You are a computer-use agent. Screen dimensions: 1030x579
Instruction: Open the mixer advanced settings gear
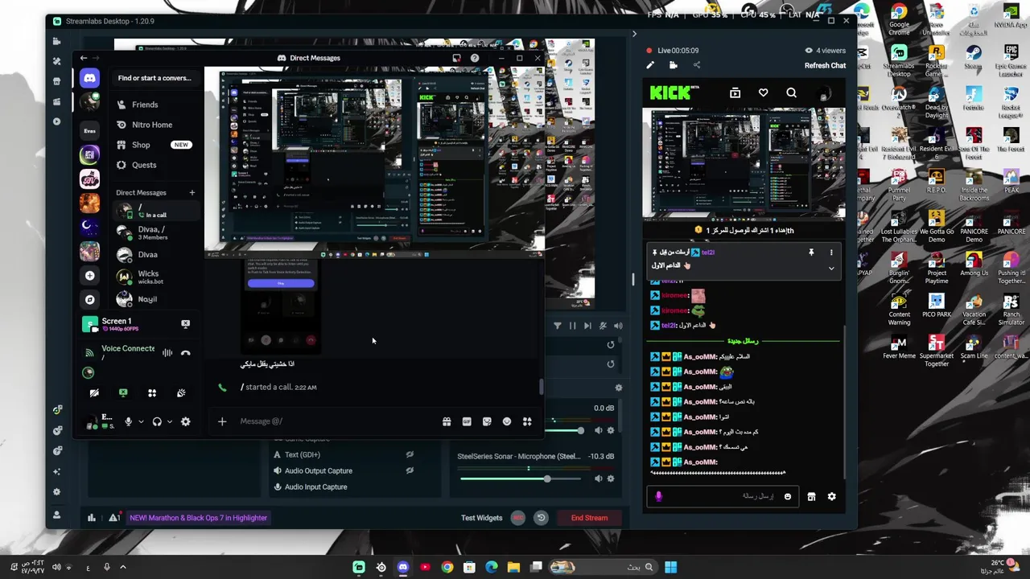click(618, 388)
